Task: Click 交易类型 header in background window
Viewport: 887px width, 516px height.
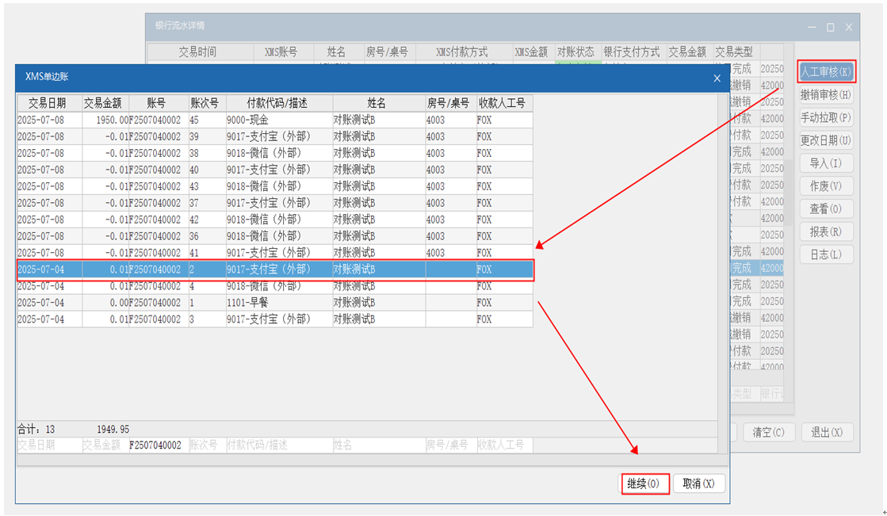Action: [736, 52]
